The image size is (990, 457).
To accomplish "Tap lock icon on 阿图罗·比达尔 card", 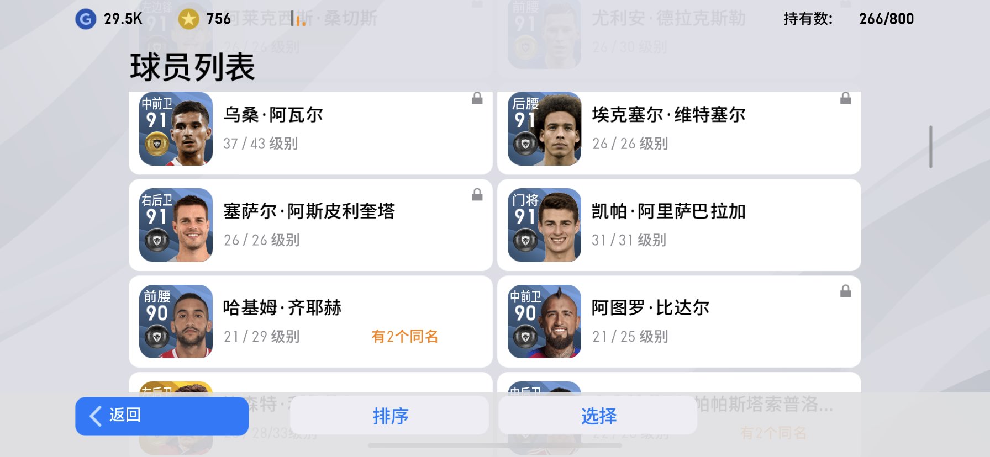I will [x=845, y=291].
